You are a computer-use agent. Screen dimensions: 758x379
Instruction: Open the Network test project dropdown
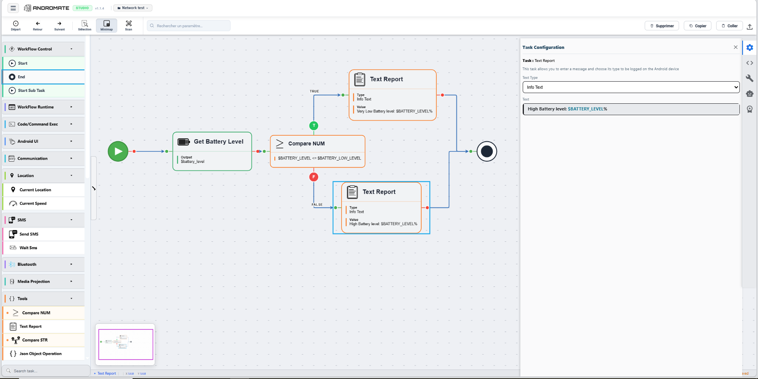(133, 8)
